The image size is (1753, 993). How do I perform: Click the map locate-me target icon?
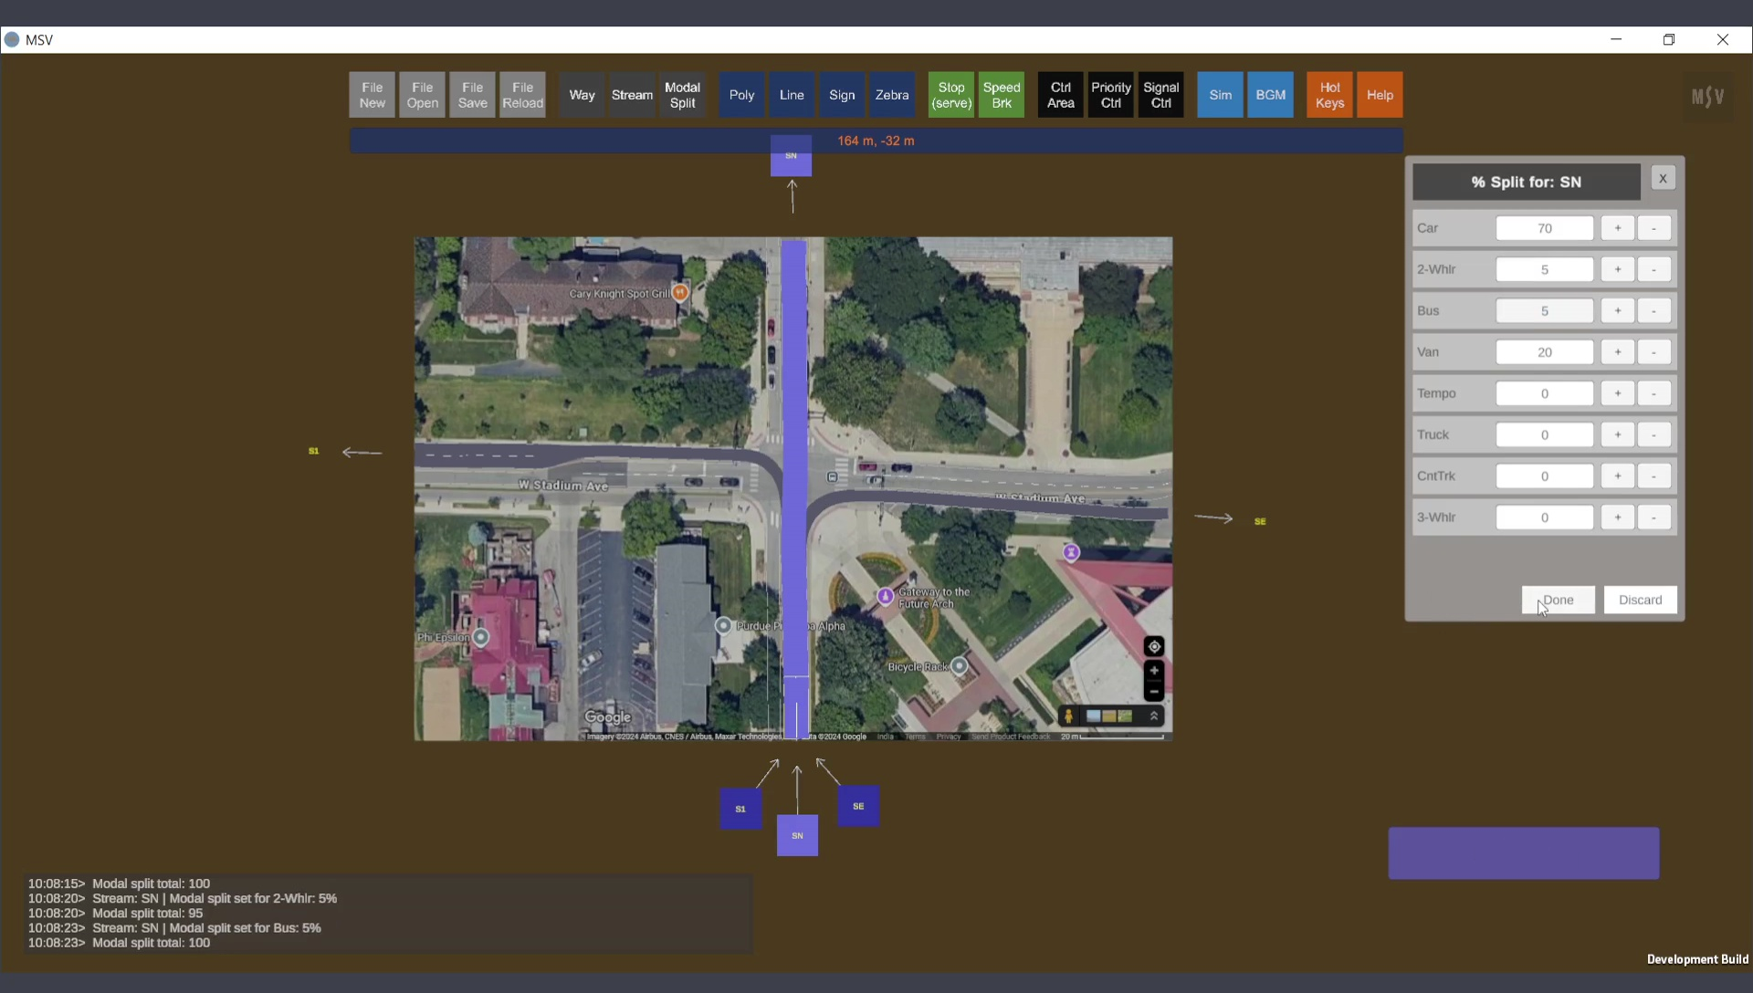pyautogui.click(x=1154, y=646)
